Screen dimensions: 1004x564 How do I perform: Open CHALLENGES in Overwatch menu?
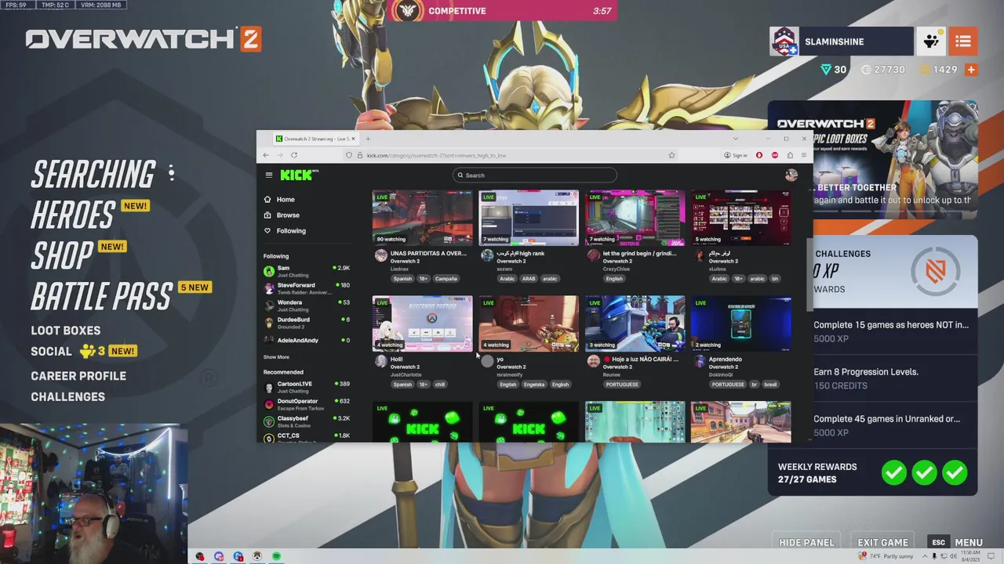(68, 396)
